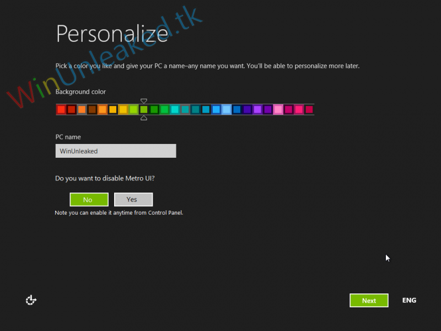
Task: Open the Ease of Access icon
Action: coord(31,300)
